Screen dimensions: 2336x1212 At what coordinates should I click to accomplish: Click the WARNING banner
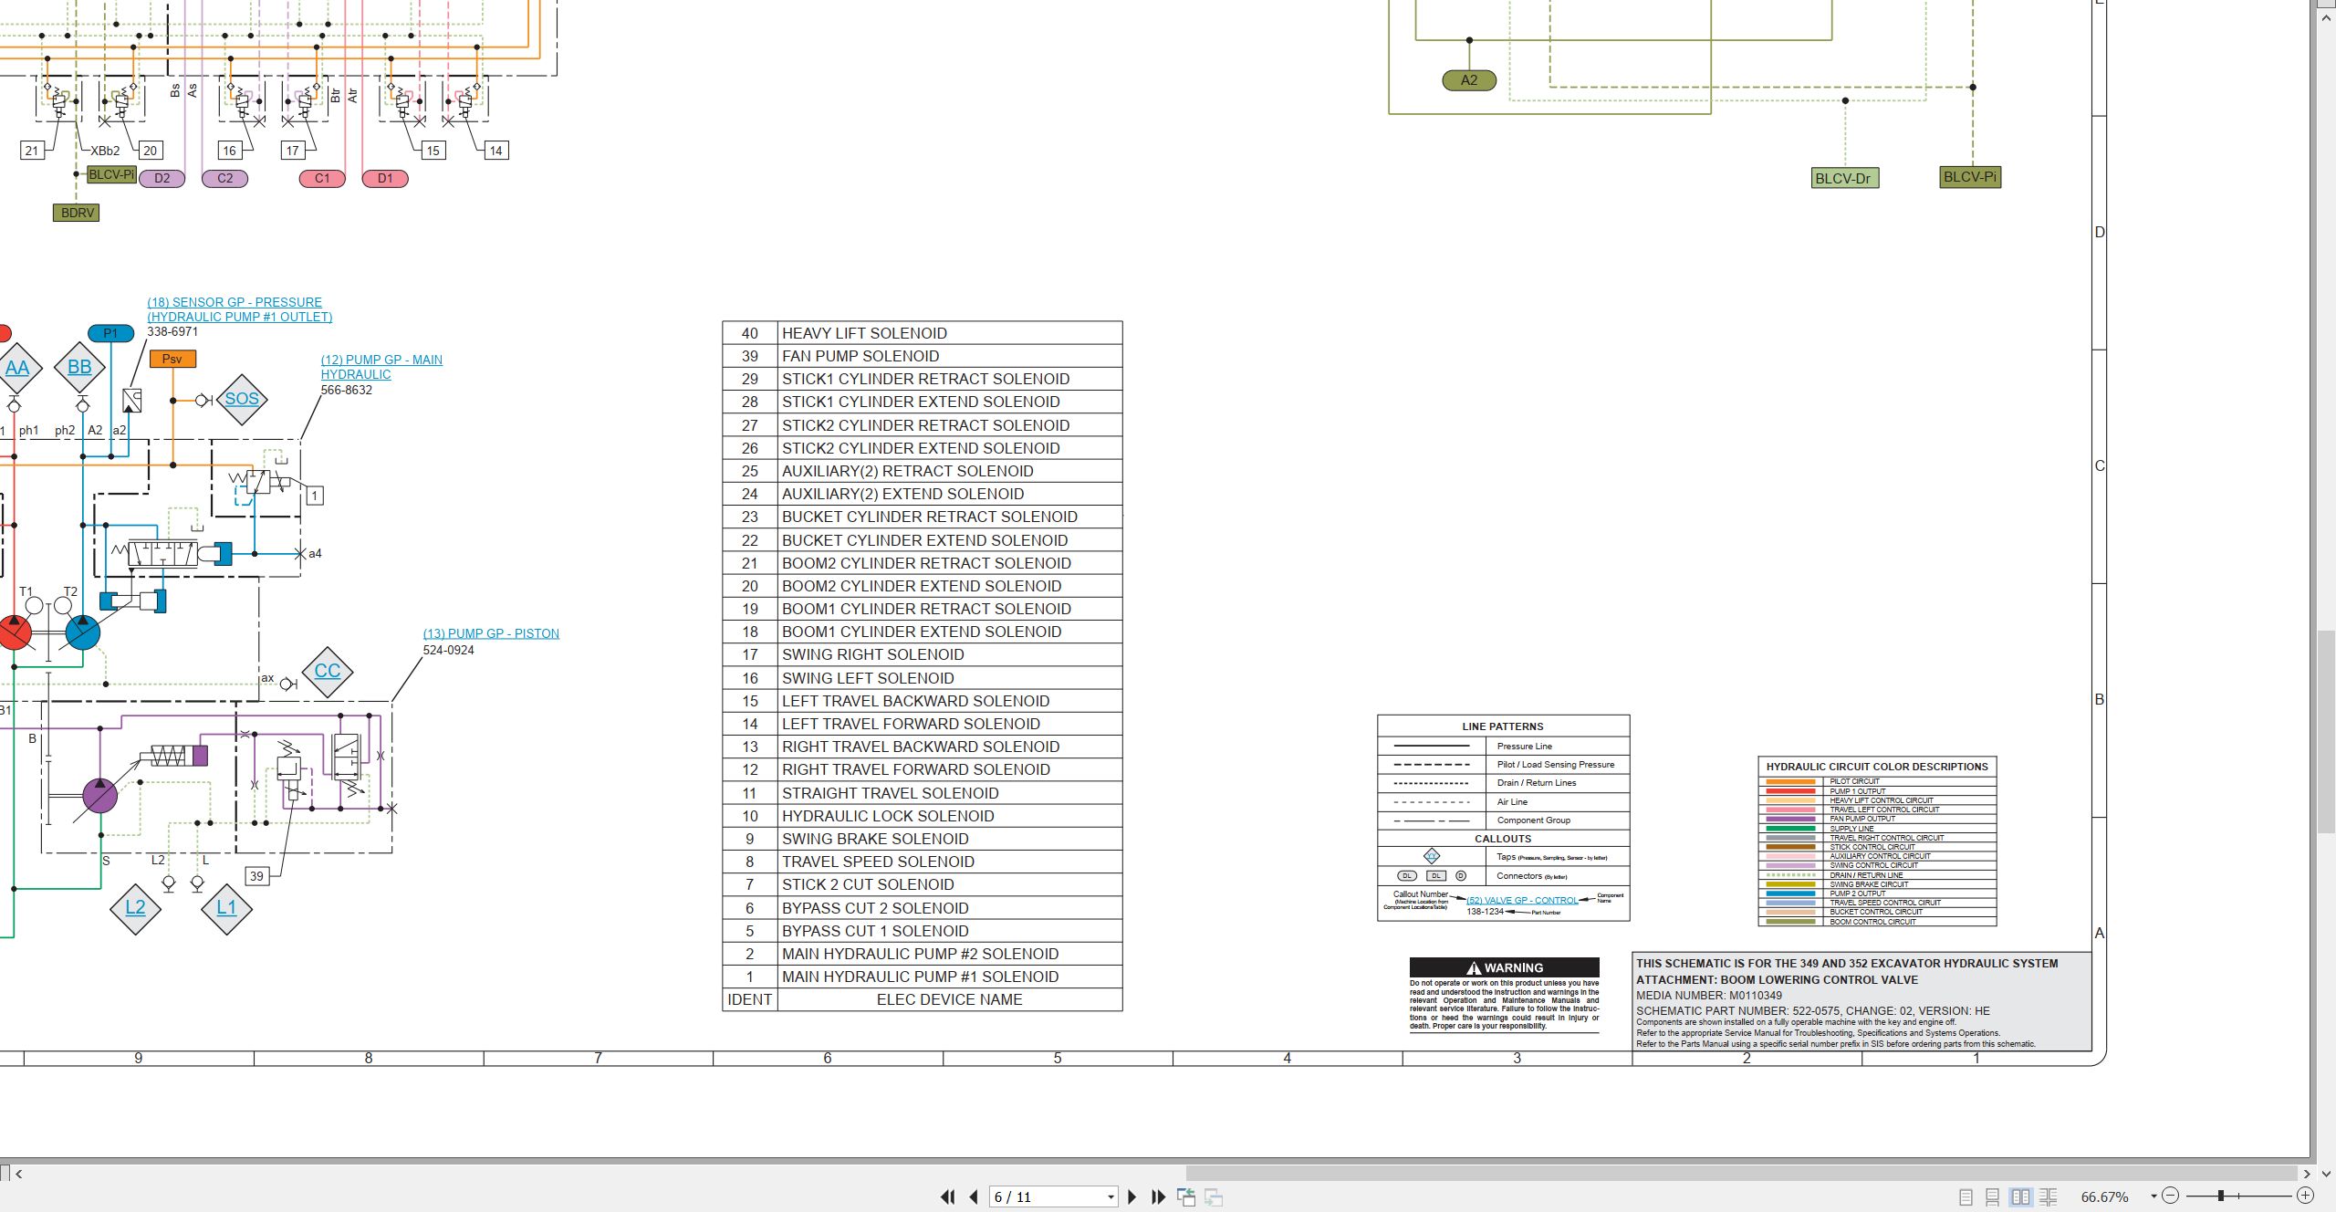(1505, 967)
